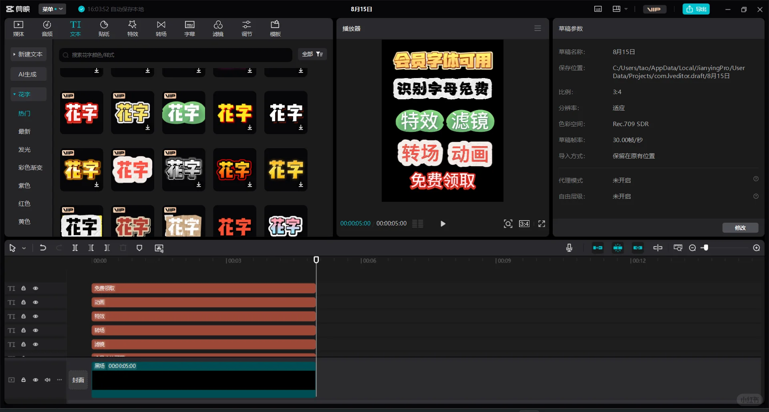Viewport: 769px width, 412px height.
Task: Open the main track more options
Action: (x=60, y=380)
